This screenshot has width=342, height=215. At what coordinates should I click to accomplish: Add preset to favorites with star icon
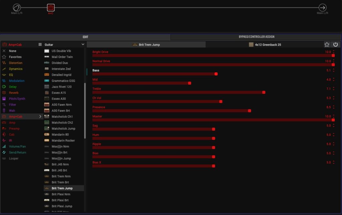pyautogui.click(x=327, y=45)
